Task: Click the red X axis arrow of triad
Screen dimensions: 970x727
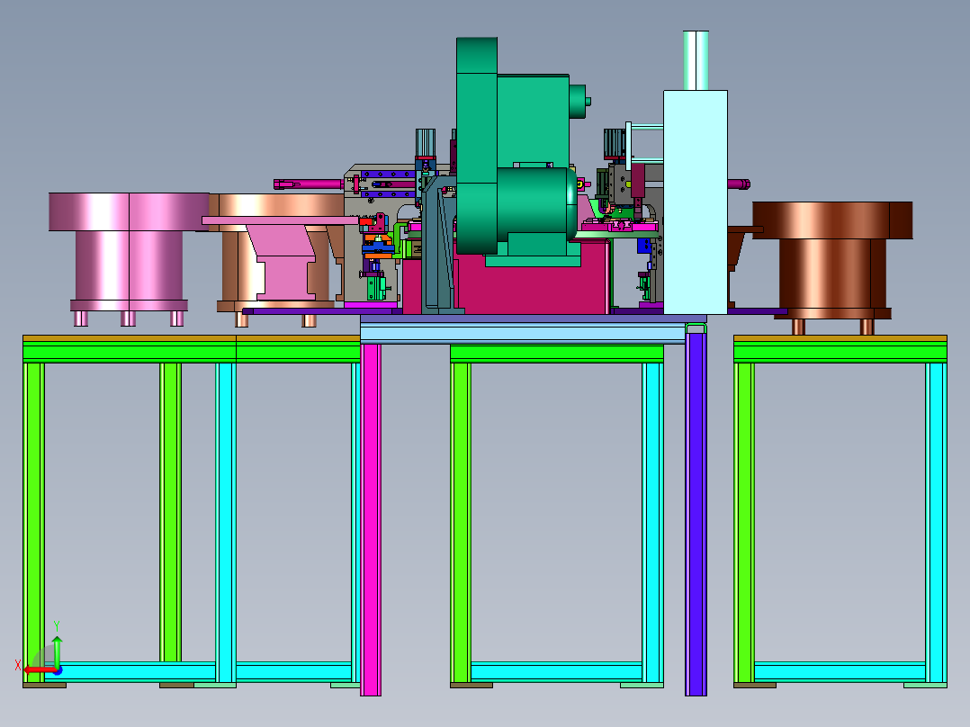Action: pos(40,670)
